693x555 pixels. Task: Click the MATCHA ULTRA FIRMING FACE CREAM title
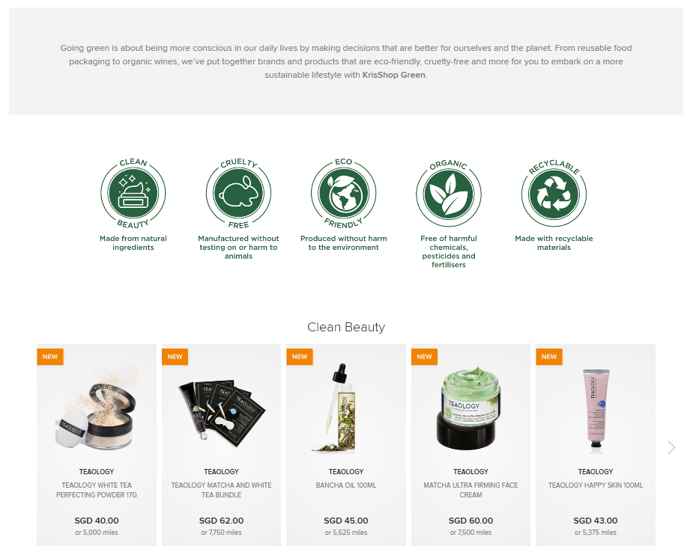pyautogui.click(x=470, y=490)
